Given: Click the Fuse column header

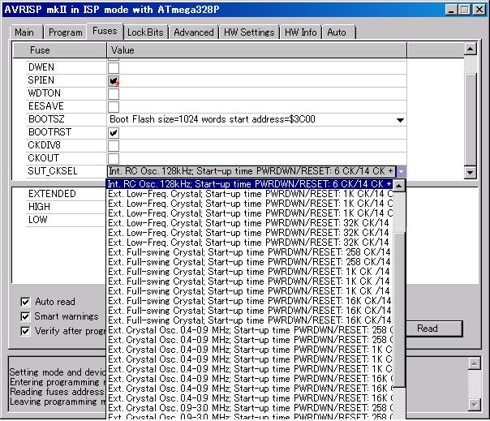Looking at the screenshot, I should pos(59,50).
